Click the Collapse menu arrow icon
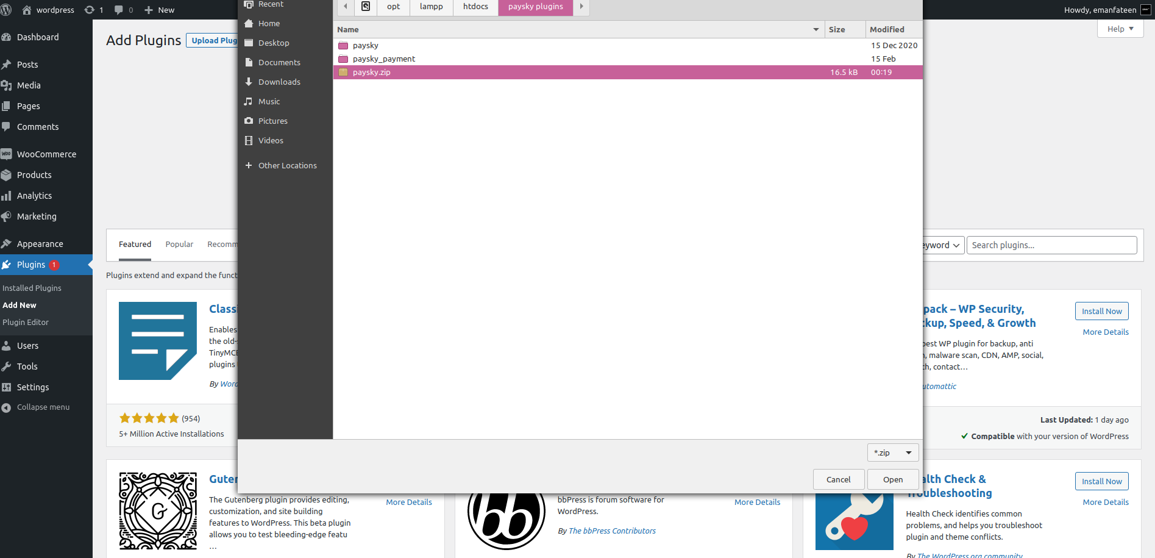The height and width of the screenshot is (558, 1155). pyautogui.click(x=7, y=407)
